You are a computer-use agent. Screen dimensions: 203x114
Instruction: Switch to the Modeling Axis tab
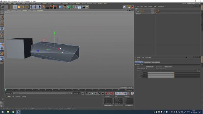(x=139, y=62)
